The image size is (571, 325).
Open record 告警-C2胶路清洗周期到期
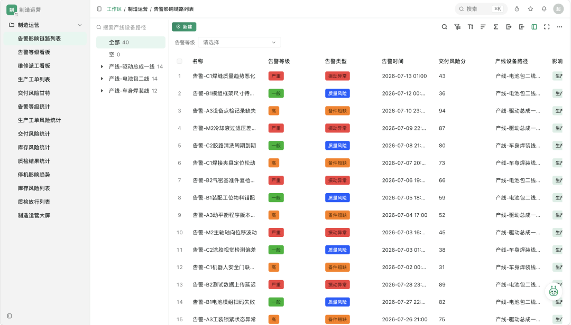(224, 146)
